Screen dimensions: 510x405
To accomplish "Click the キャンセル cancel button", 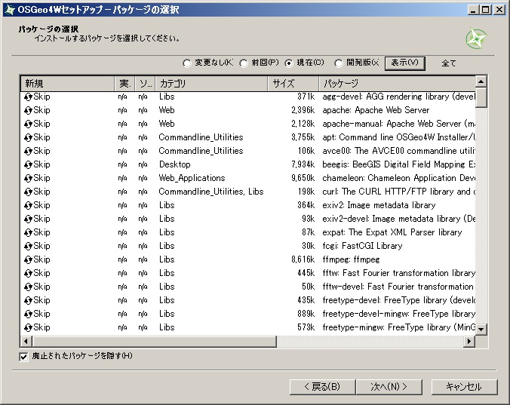I will click(463, 387).
